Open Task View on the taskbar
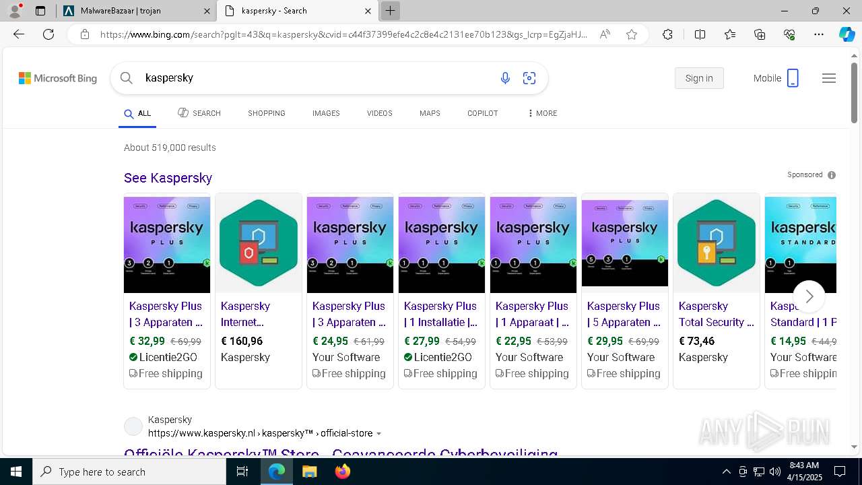Viewport: 862px width, 485px height. pos(242,472)
